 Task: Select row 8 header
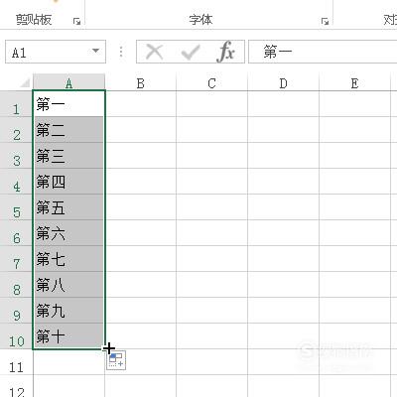[16, 285]
